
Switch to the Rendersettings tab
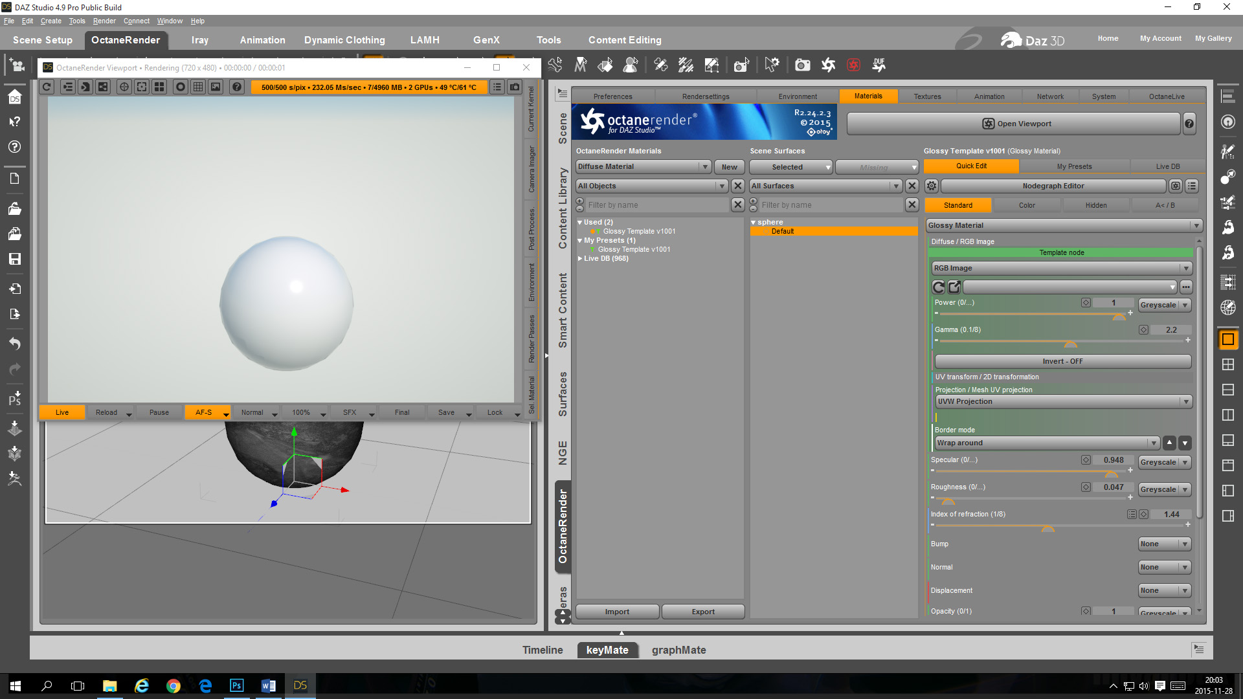[705, 96]
